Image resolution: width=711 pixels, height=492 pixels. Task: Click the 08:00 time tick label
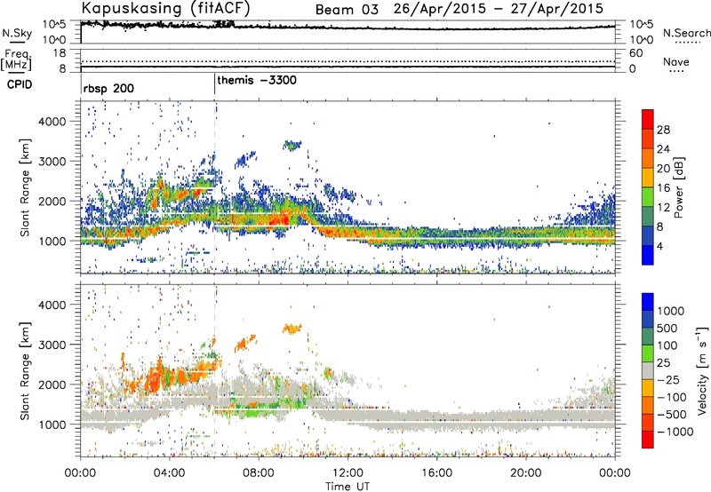click(259, 473)
